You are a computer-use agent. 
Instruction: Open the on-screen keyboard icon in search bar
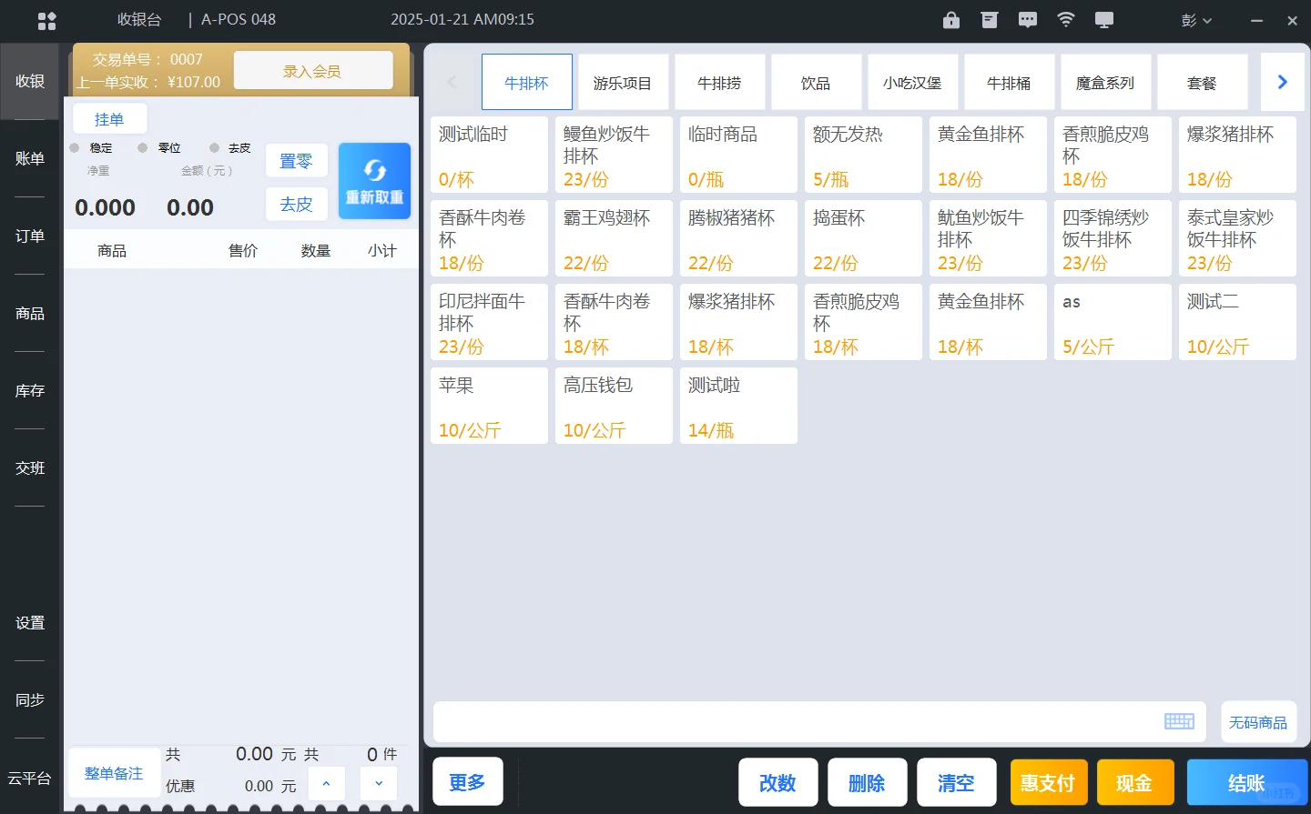1179,720
